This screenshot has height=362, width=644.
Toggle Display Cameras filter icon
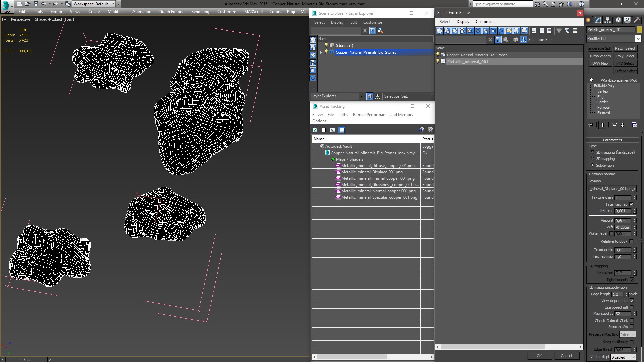pos(463,31)
